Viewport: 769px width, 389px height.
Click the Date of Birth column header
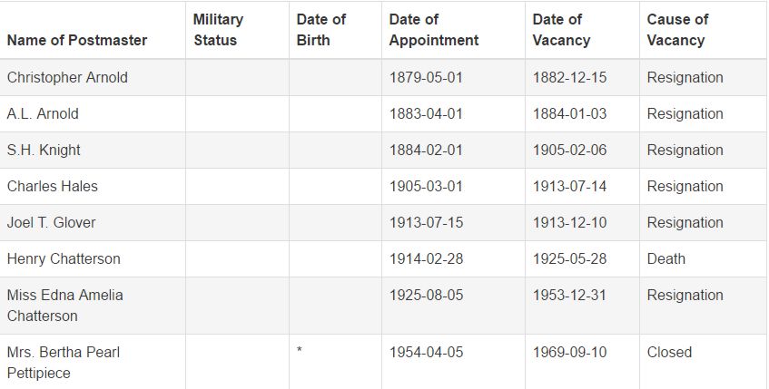pyautogui.click(x=321, y=29)
